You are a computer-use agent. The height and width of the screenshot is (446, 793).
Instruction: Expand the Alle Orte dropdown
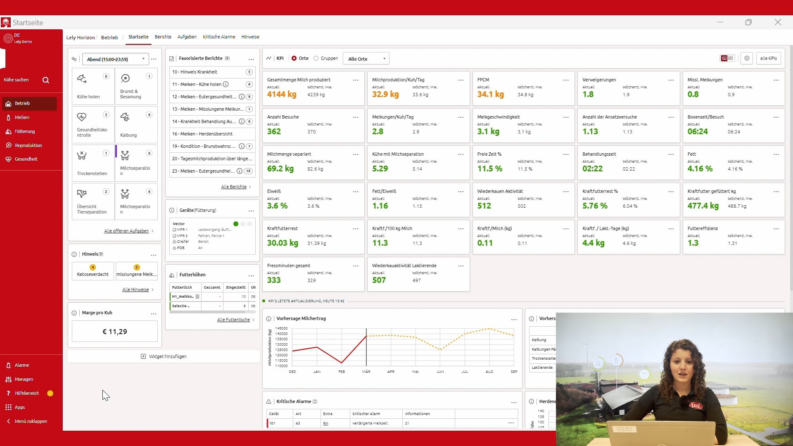[366, 59]
